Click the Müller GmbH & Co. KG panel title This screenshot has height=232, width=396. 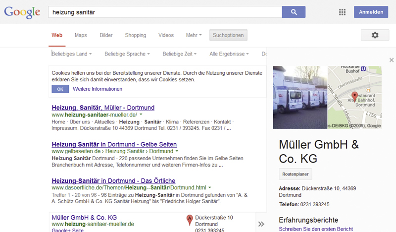tap(319, 151)
